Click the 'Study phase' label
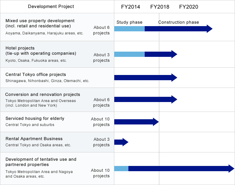Screen dimensions: 235x185 130,22
